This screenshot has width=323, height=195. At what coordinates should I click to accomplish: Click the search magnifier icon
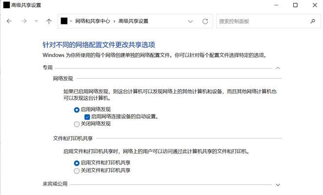tap(313, 21)
